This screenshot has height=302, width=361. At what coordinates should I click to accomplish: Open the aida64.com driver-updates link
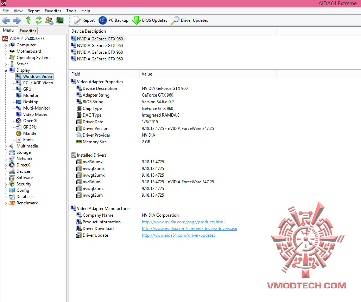pyautogui.click(x=178, y=235)
